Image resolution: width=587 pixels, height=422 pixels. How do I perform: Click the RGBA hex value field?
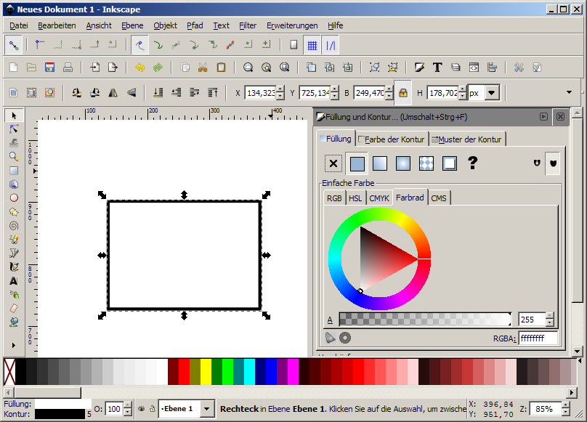point(537,338)
